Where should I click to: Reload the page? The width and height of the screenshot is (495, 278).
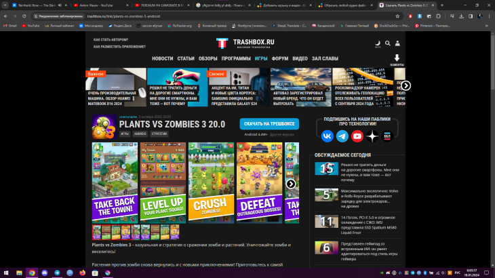tap(24, 16)
